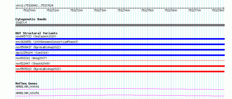This screenshot has height=99, width=232.
Task: Click the RefSeq Genes track heading
Action: coord(27,83)
